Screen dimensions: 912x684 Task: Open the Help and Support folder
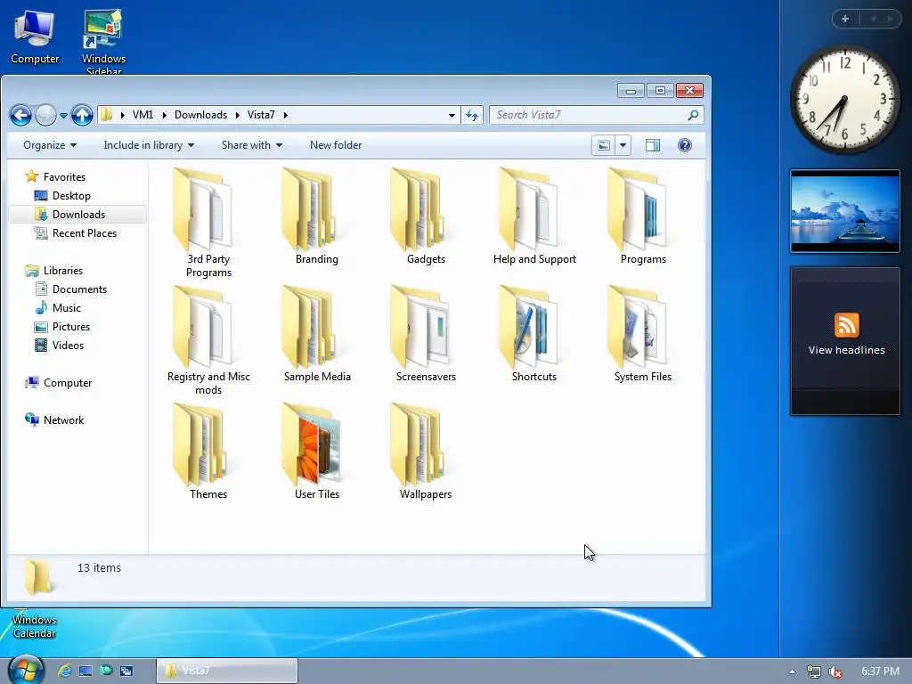pos(534,216)
